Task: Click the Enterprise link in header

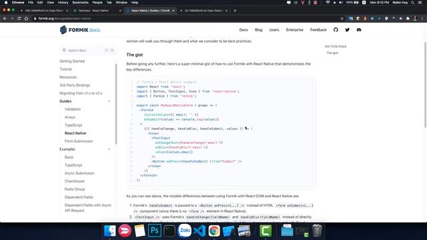Action: [294, 30]
